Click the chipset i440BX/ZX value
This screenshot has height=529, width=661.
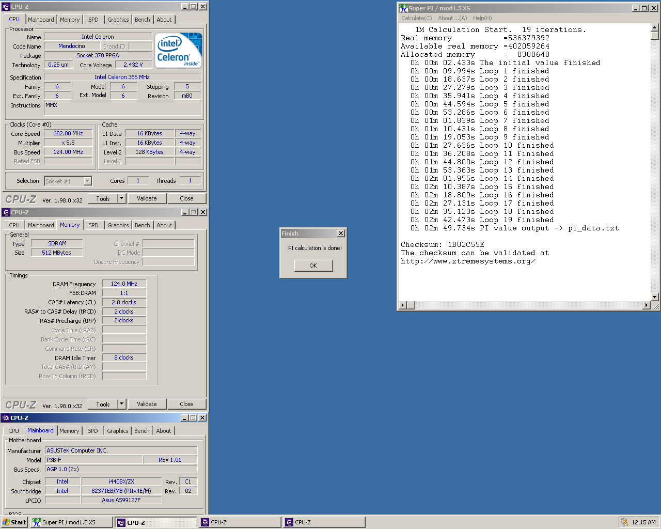121,481
